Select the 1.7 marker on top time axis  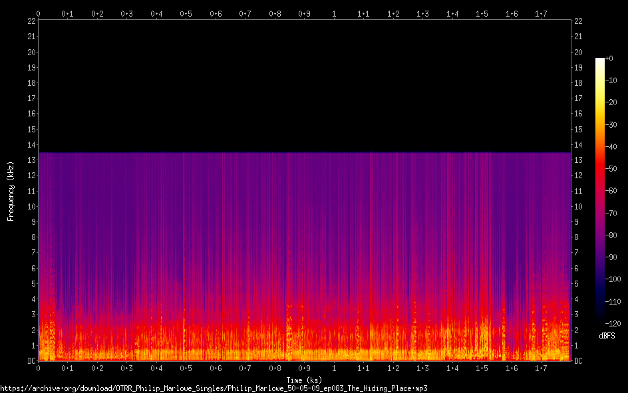(x=541, y=13)
